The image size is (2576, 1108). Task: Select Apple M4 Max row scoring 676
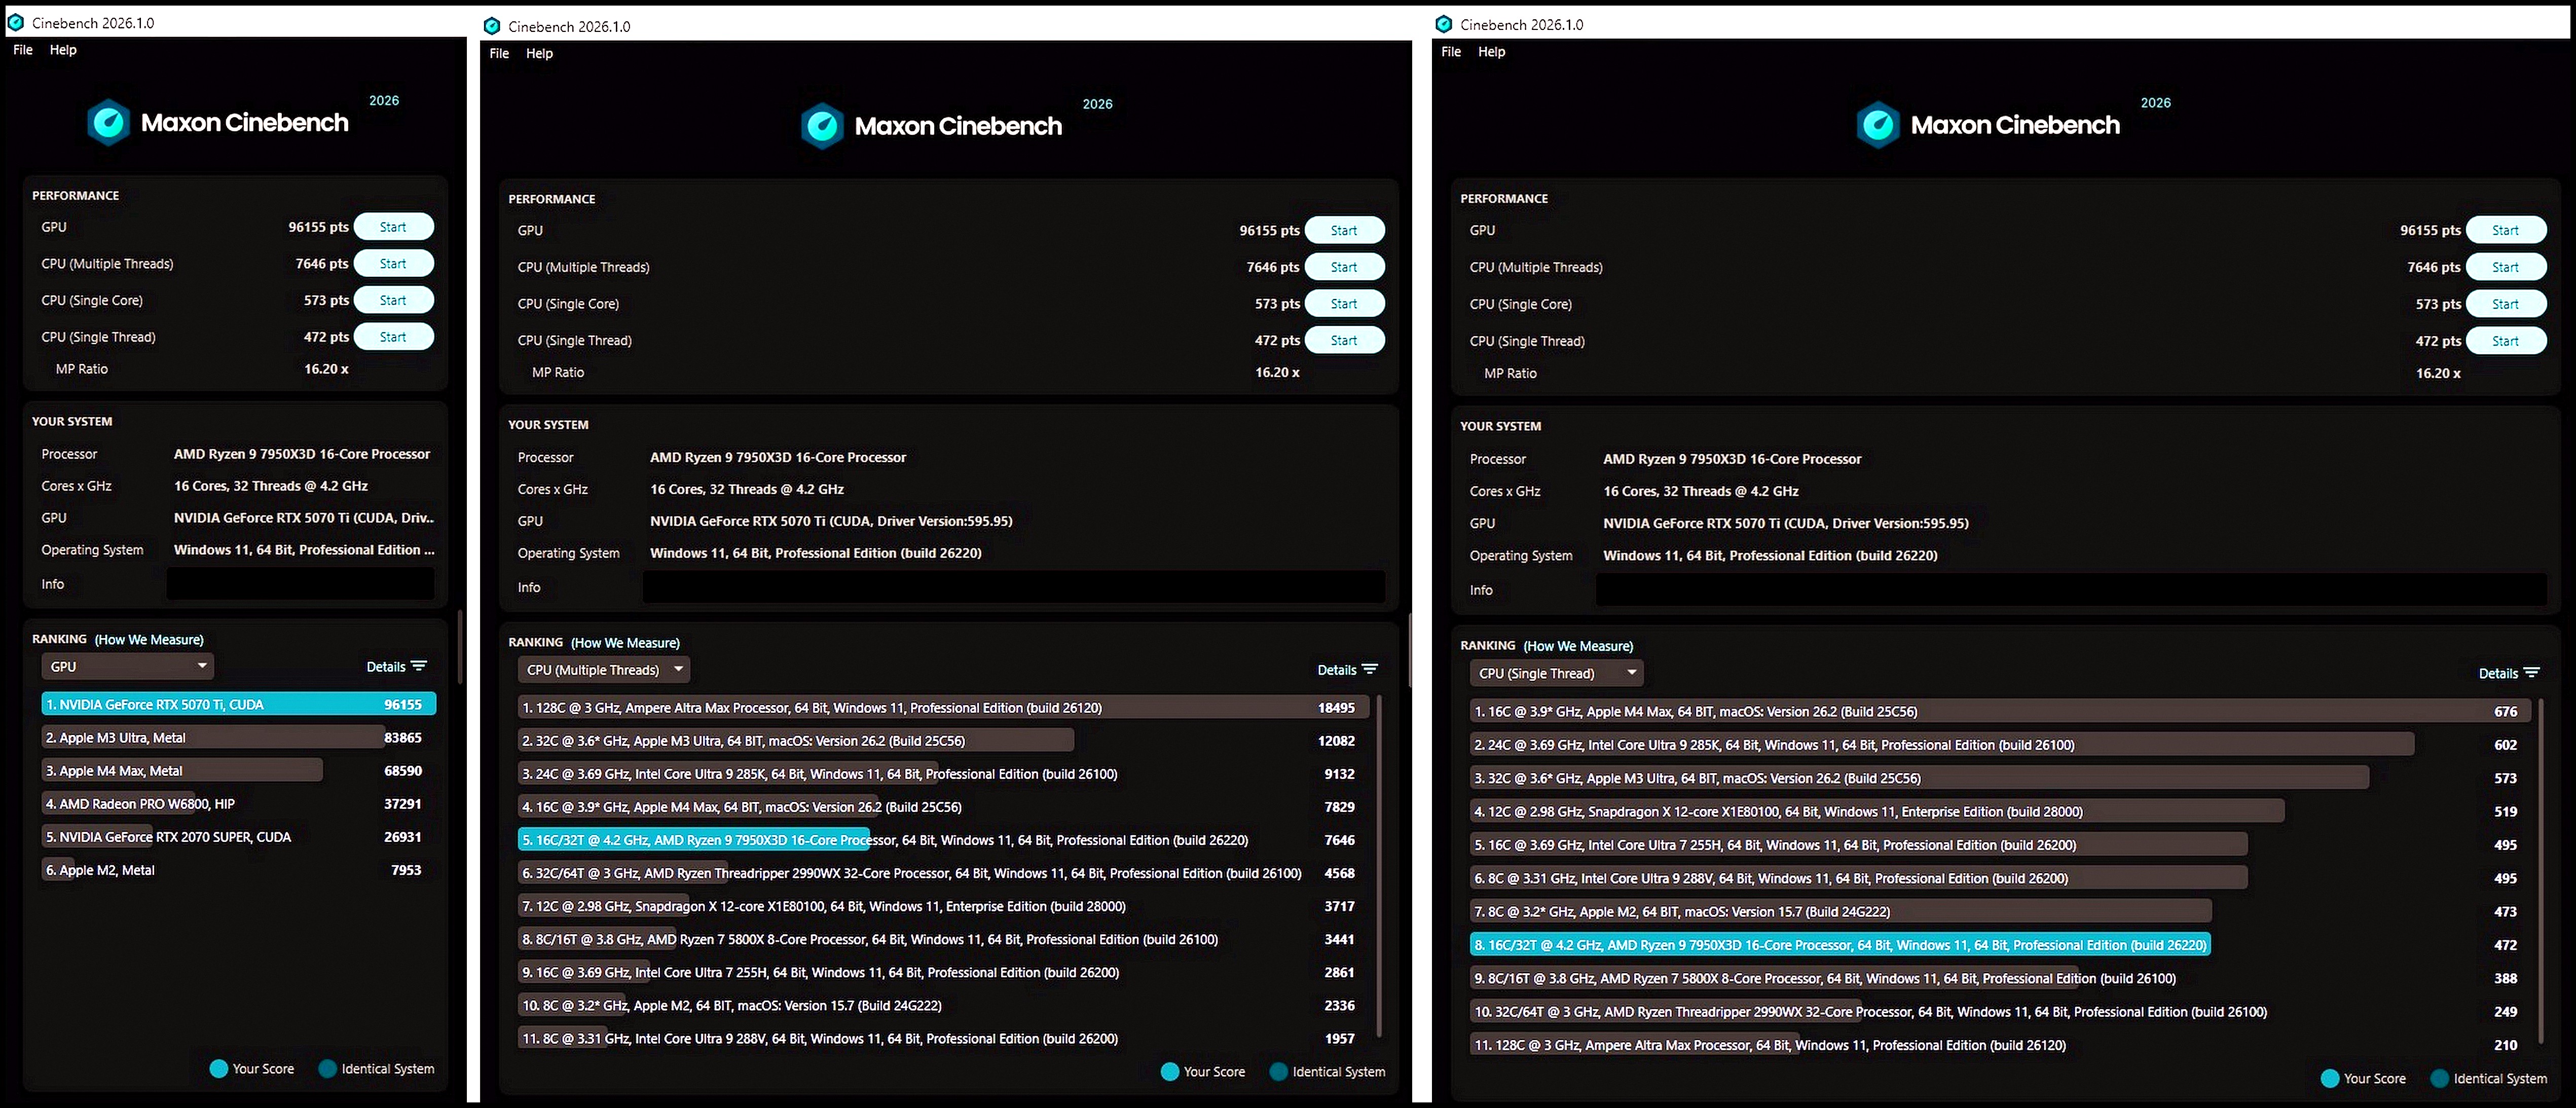click(2000, 712)
